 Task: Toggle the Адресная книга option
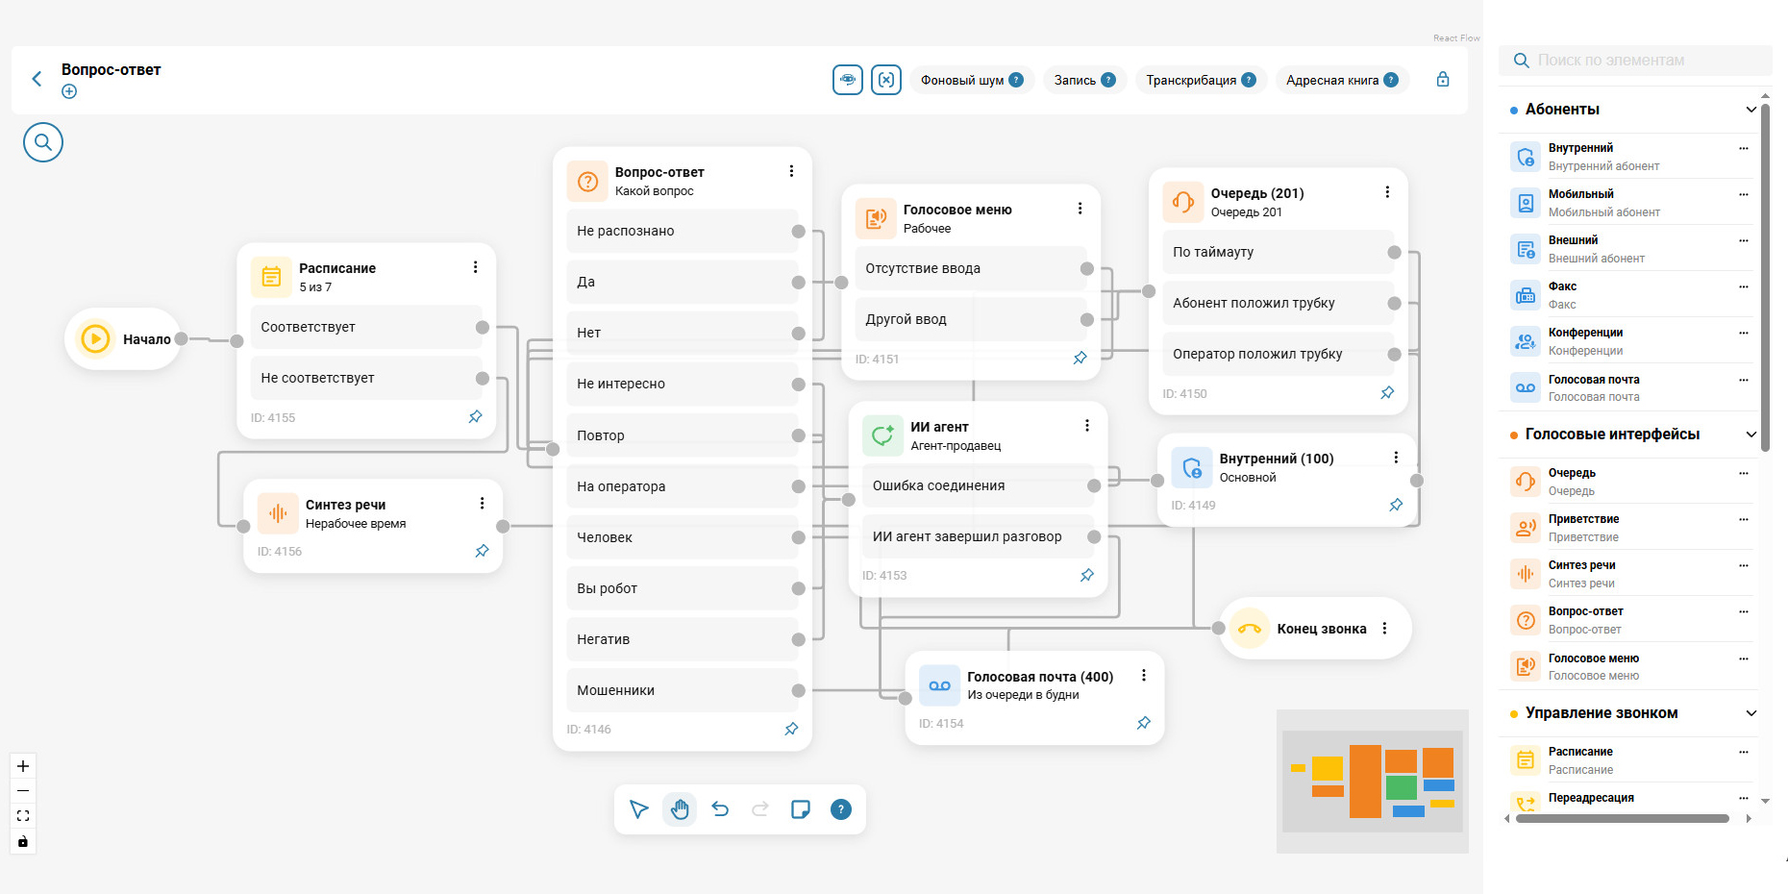(x=1342, y=80)
